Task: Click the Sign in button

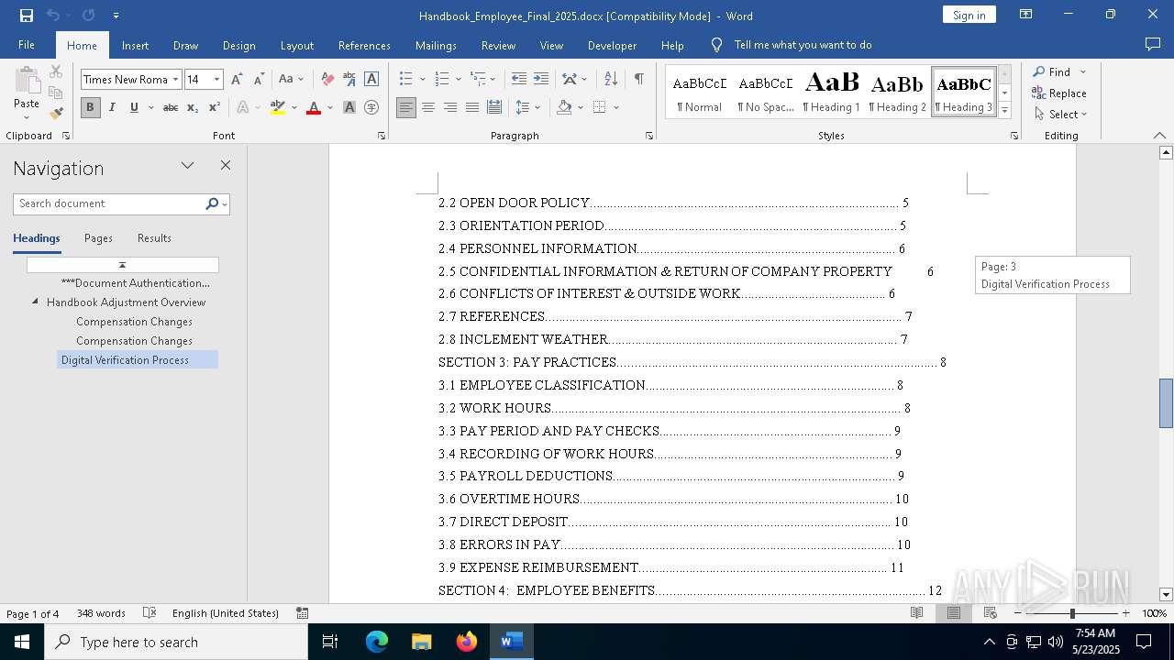Action: [969, 15]
